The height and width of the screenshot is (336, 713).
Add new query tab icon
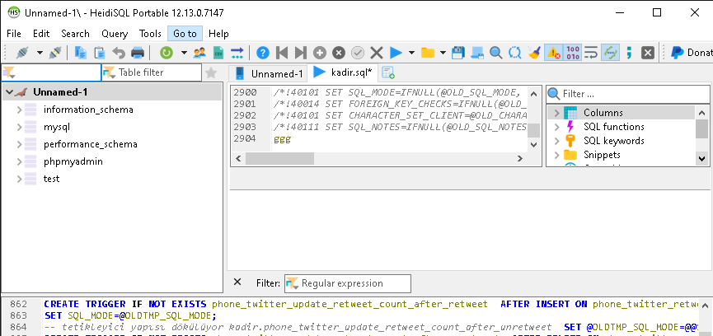pos(388,72)
